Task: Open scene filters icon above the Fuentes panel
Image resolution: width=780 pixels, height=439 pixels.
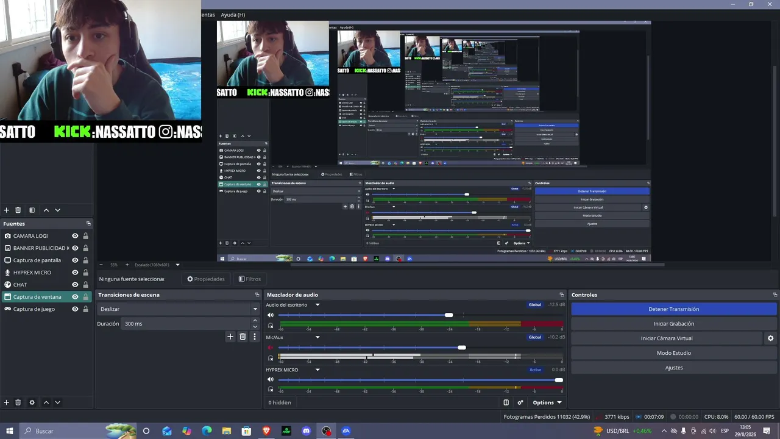Action: tap(32, 210)
